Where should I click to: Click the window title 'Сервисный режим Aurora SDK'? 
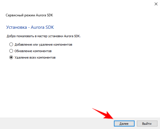coord(29,15)
